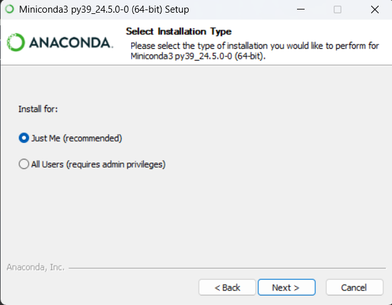Click the 'Anaconda, Inc.' branding text
Viewport: 392px width, 305px height.
coord(35,267)
